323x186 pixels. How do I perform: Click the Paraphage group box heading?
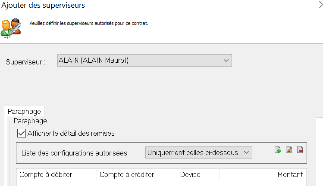pyautogui.click(x=30, y=121)
